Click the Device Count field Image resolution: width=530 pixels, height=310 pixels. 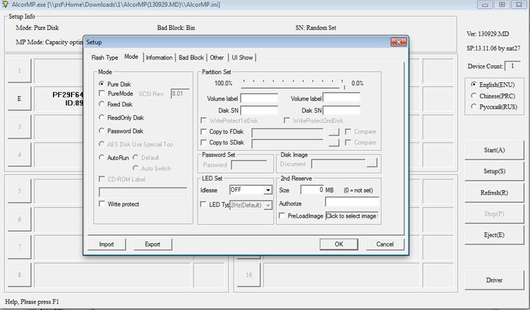tap(512, 66)
